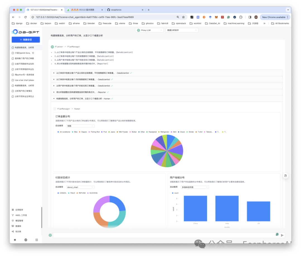This screenshot has width=301, height=256.
Task: Expand the 每个用户的姓名和订单数量 DataScientist step
Action: pyautogui.click(x=167, y=86)
